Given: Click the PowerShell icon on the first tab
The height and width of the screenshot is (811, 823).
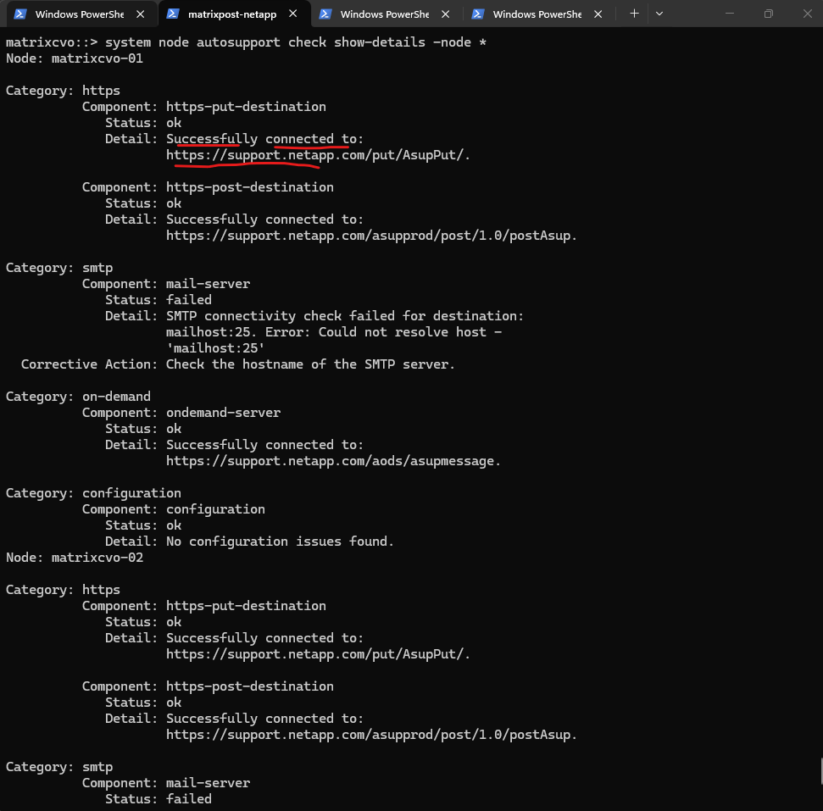Looking at the screenshot, I should point(20,14).
